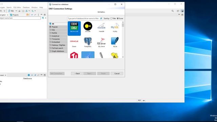Image resolution: width=217 pixels, height=122 pixels.
Task: Click the transaction lock toolbar icon
Action: (x=26, y=11)
